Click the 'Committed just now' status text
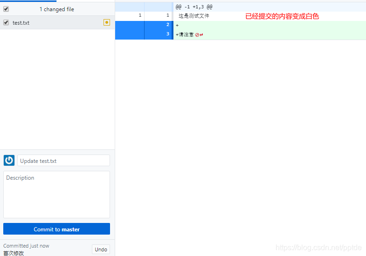The image size is (366, 256). click(26, 246)
